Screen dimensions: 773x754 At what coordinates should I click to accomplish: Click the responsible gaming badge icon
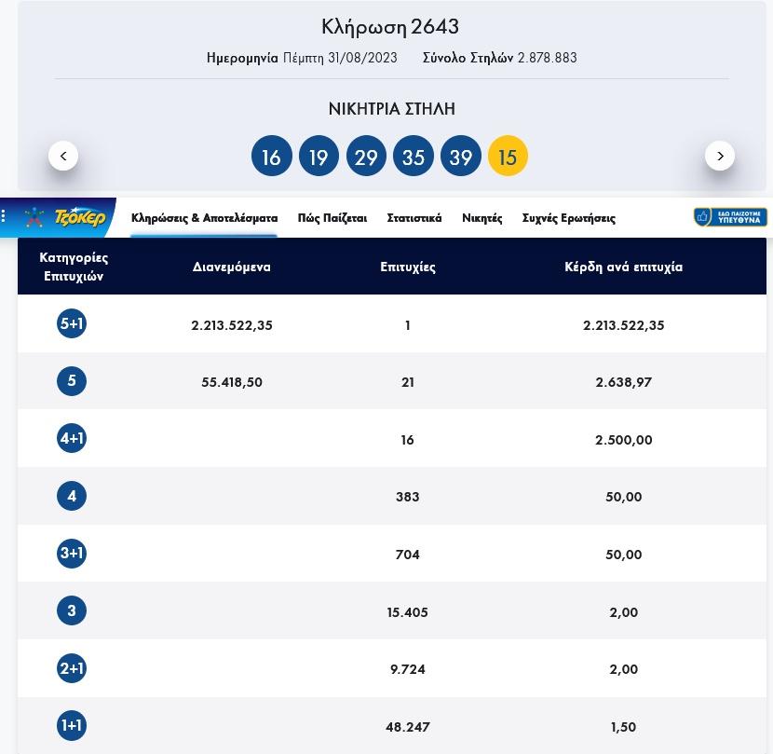click(x=730, y=217)
